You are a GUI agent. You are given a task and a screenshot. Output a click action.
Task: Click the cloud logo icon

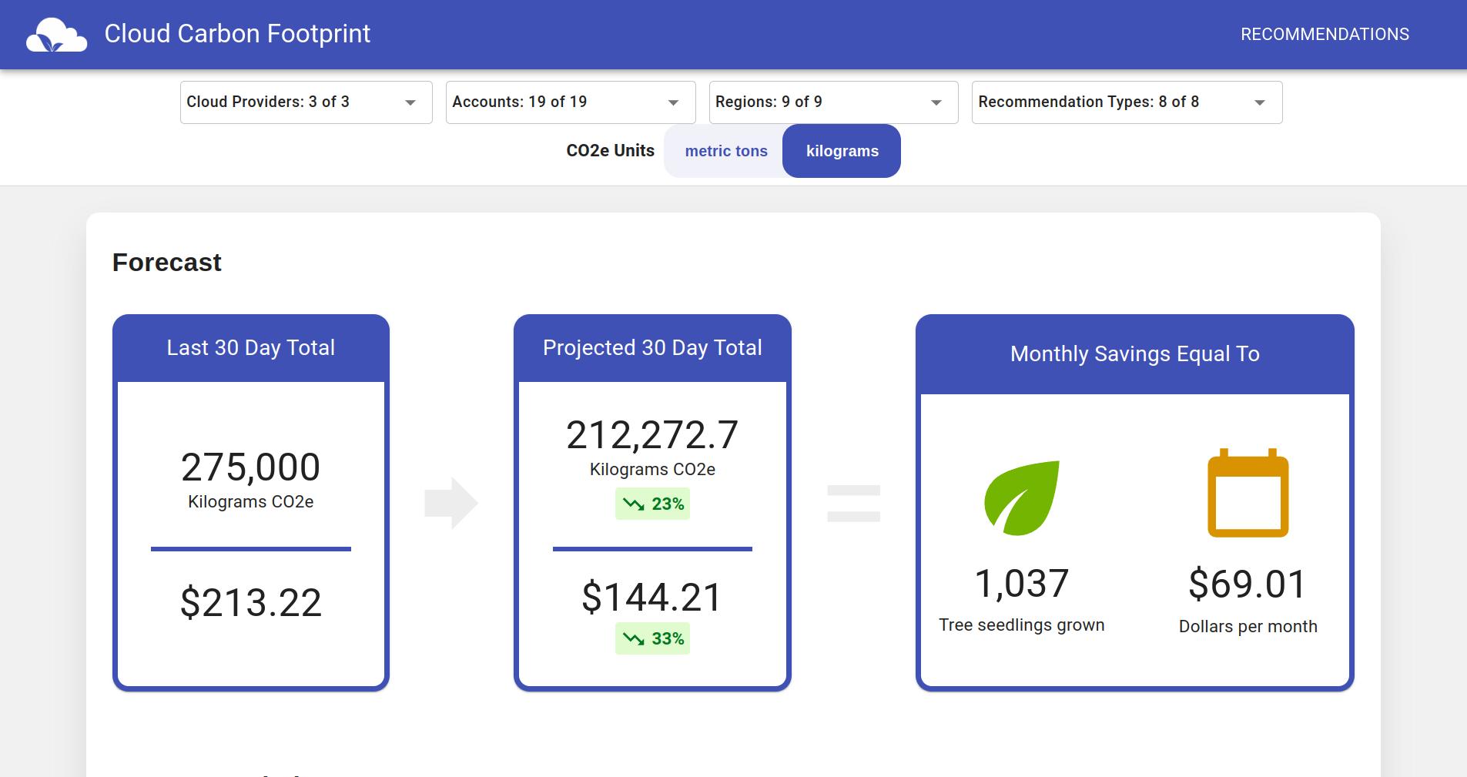pyautogui.click(x=58, y=33)
